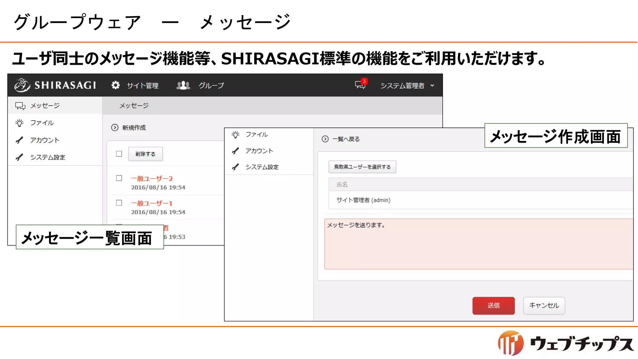Click the サイト管理 gear icon
Viewport: 638px width, 359px height.
pyautogui.click(x=116, y=85)
